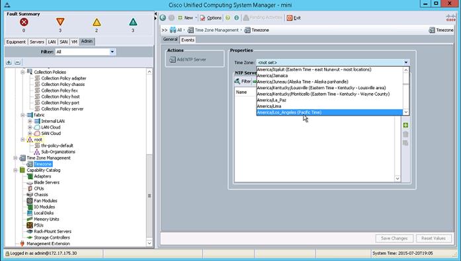Click navigation tree scroll down arrow
This screenshot has height=261, width=461.
[x=149, y=243]
